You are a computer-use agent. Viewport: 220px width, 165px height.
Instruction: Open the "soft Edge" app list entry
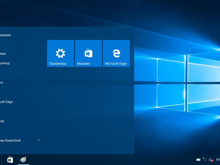[6, 102]
